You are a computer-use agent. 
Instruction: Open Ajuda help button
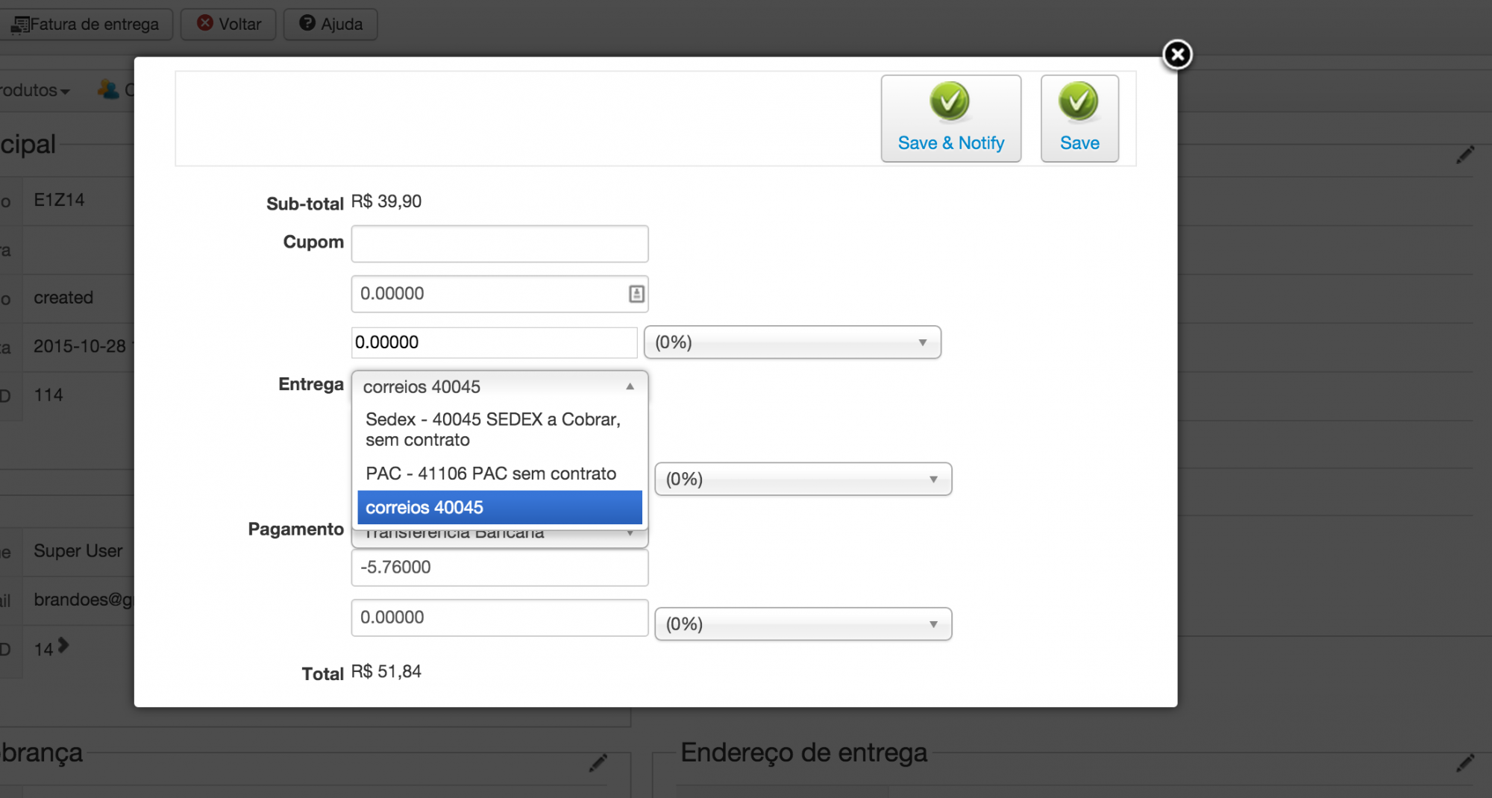click(330, 24)
